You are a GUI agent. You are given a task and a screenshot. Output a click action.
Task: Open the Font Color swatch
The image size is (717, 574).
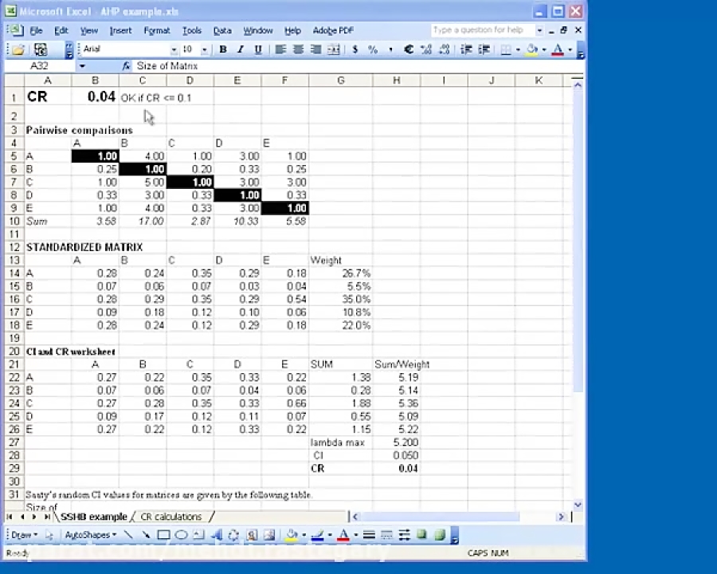point(558,49)
